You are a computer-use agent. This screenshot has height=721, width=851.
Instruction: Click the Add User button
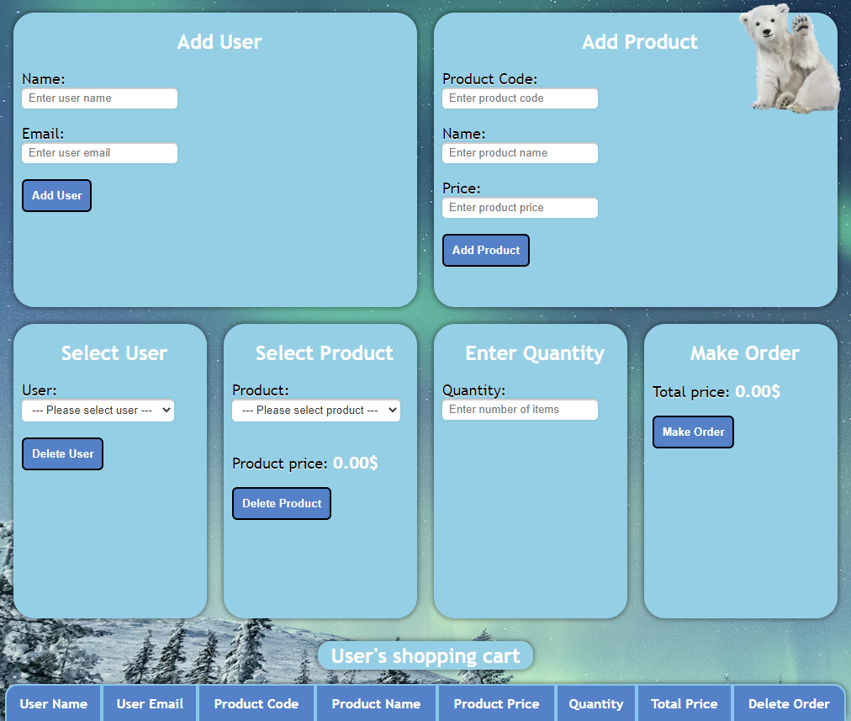pyautogui.click(x=56, y=195)
